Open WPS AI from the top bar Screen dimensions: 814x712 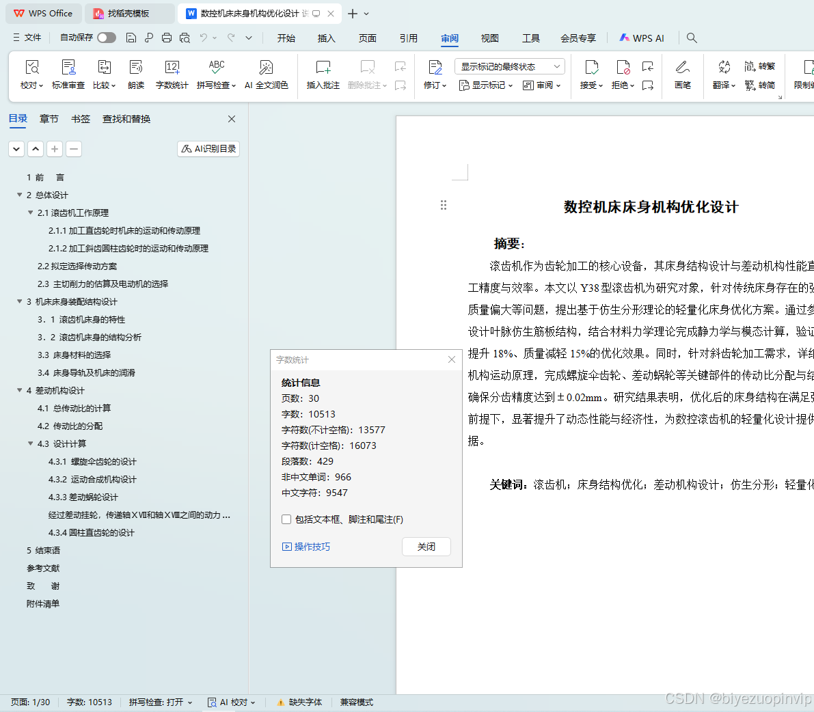pos(641,38)
